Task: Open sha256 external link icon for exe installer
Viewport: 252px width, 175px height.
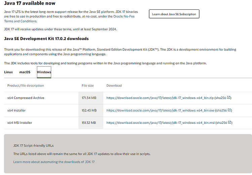Action: click(229, 110)
